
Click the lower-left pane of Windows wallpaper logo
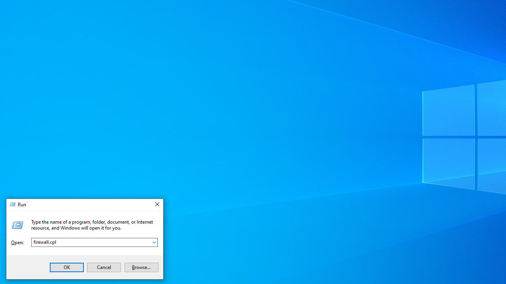pos(448,163)
